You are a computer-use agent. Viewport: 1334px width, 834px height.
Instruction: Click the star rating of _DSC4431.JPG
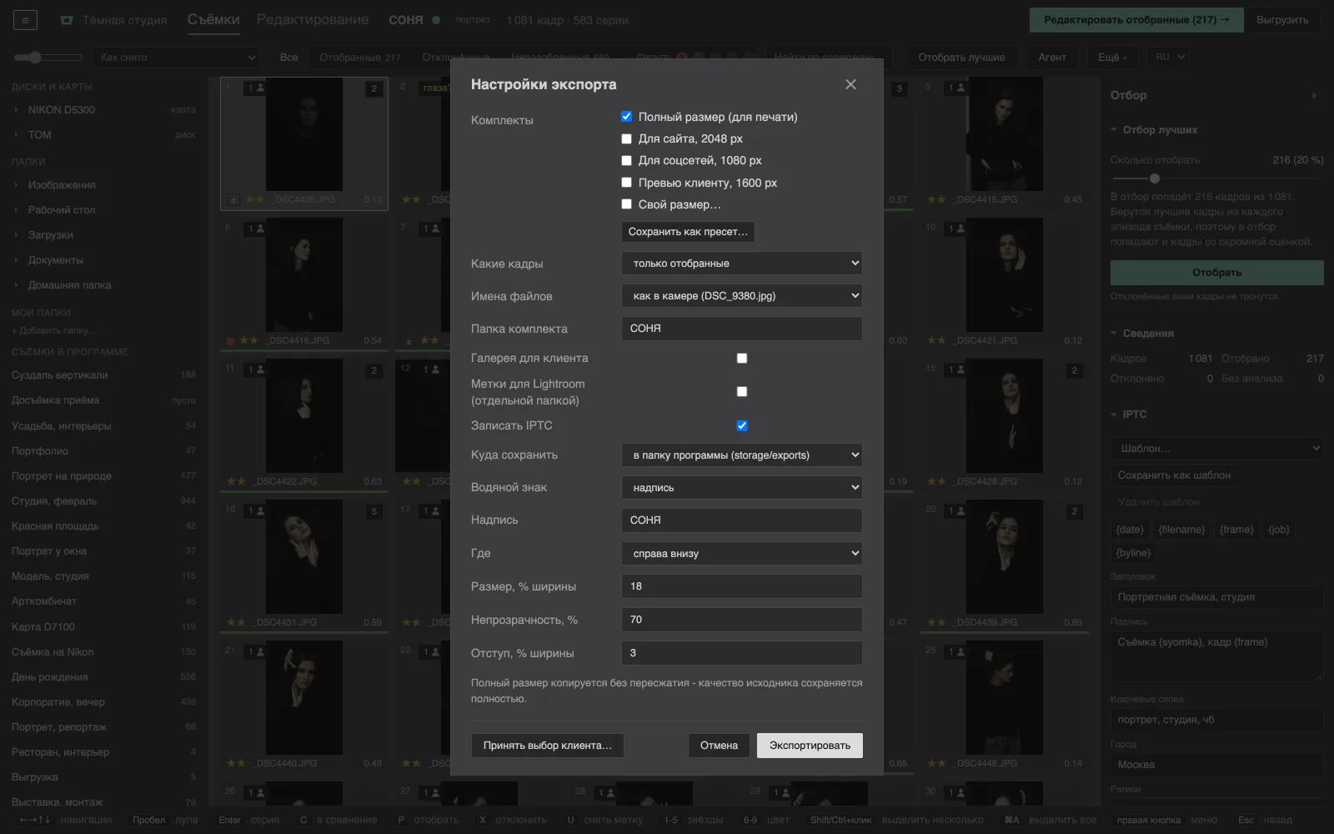(237, 622)
